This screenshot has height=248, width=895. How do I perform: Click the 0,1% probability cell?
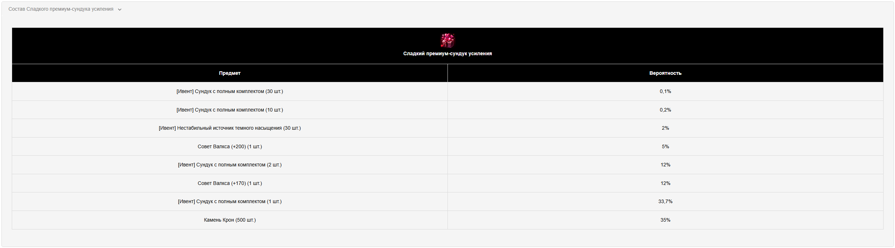click(x=665, y=92)
